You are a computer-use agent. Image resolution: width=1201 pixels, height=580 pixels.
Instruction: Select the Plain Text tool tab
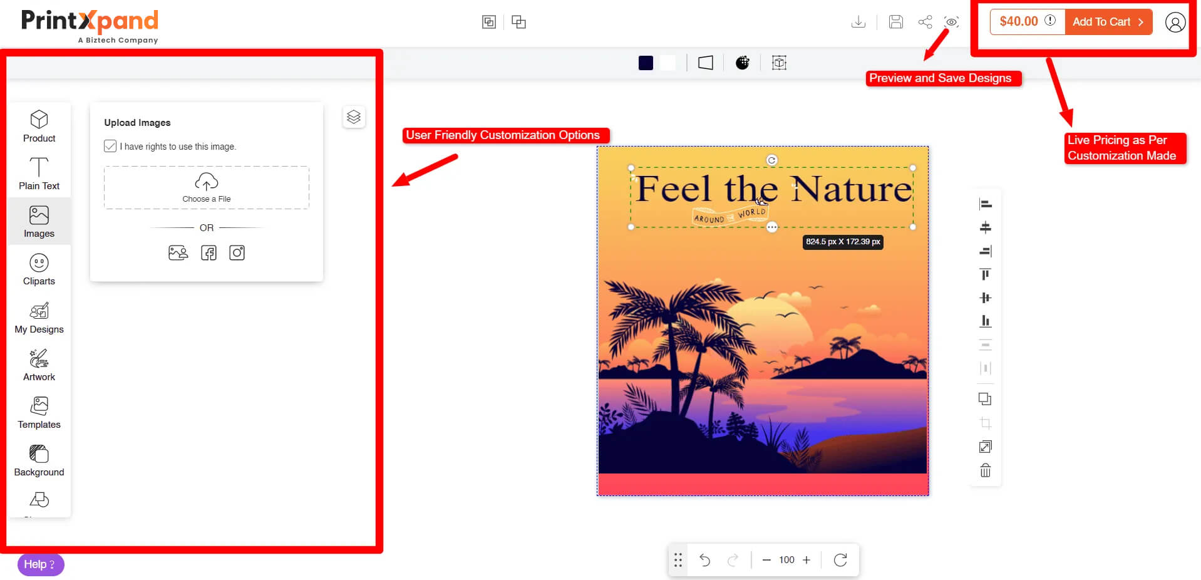tap(39, 173)
